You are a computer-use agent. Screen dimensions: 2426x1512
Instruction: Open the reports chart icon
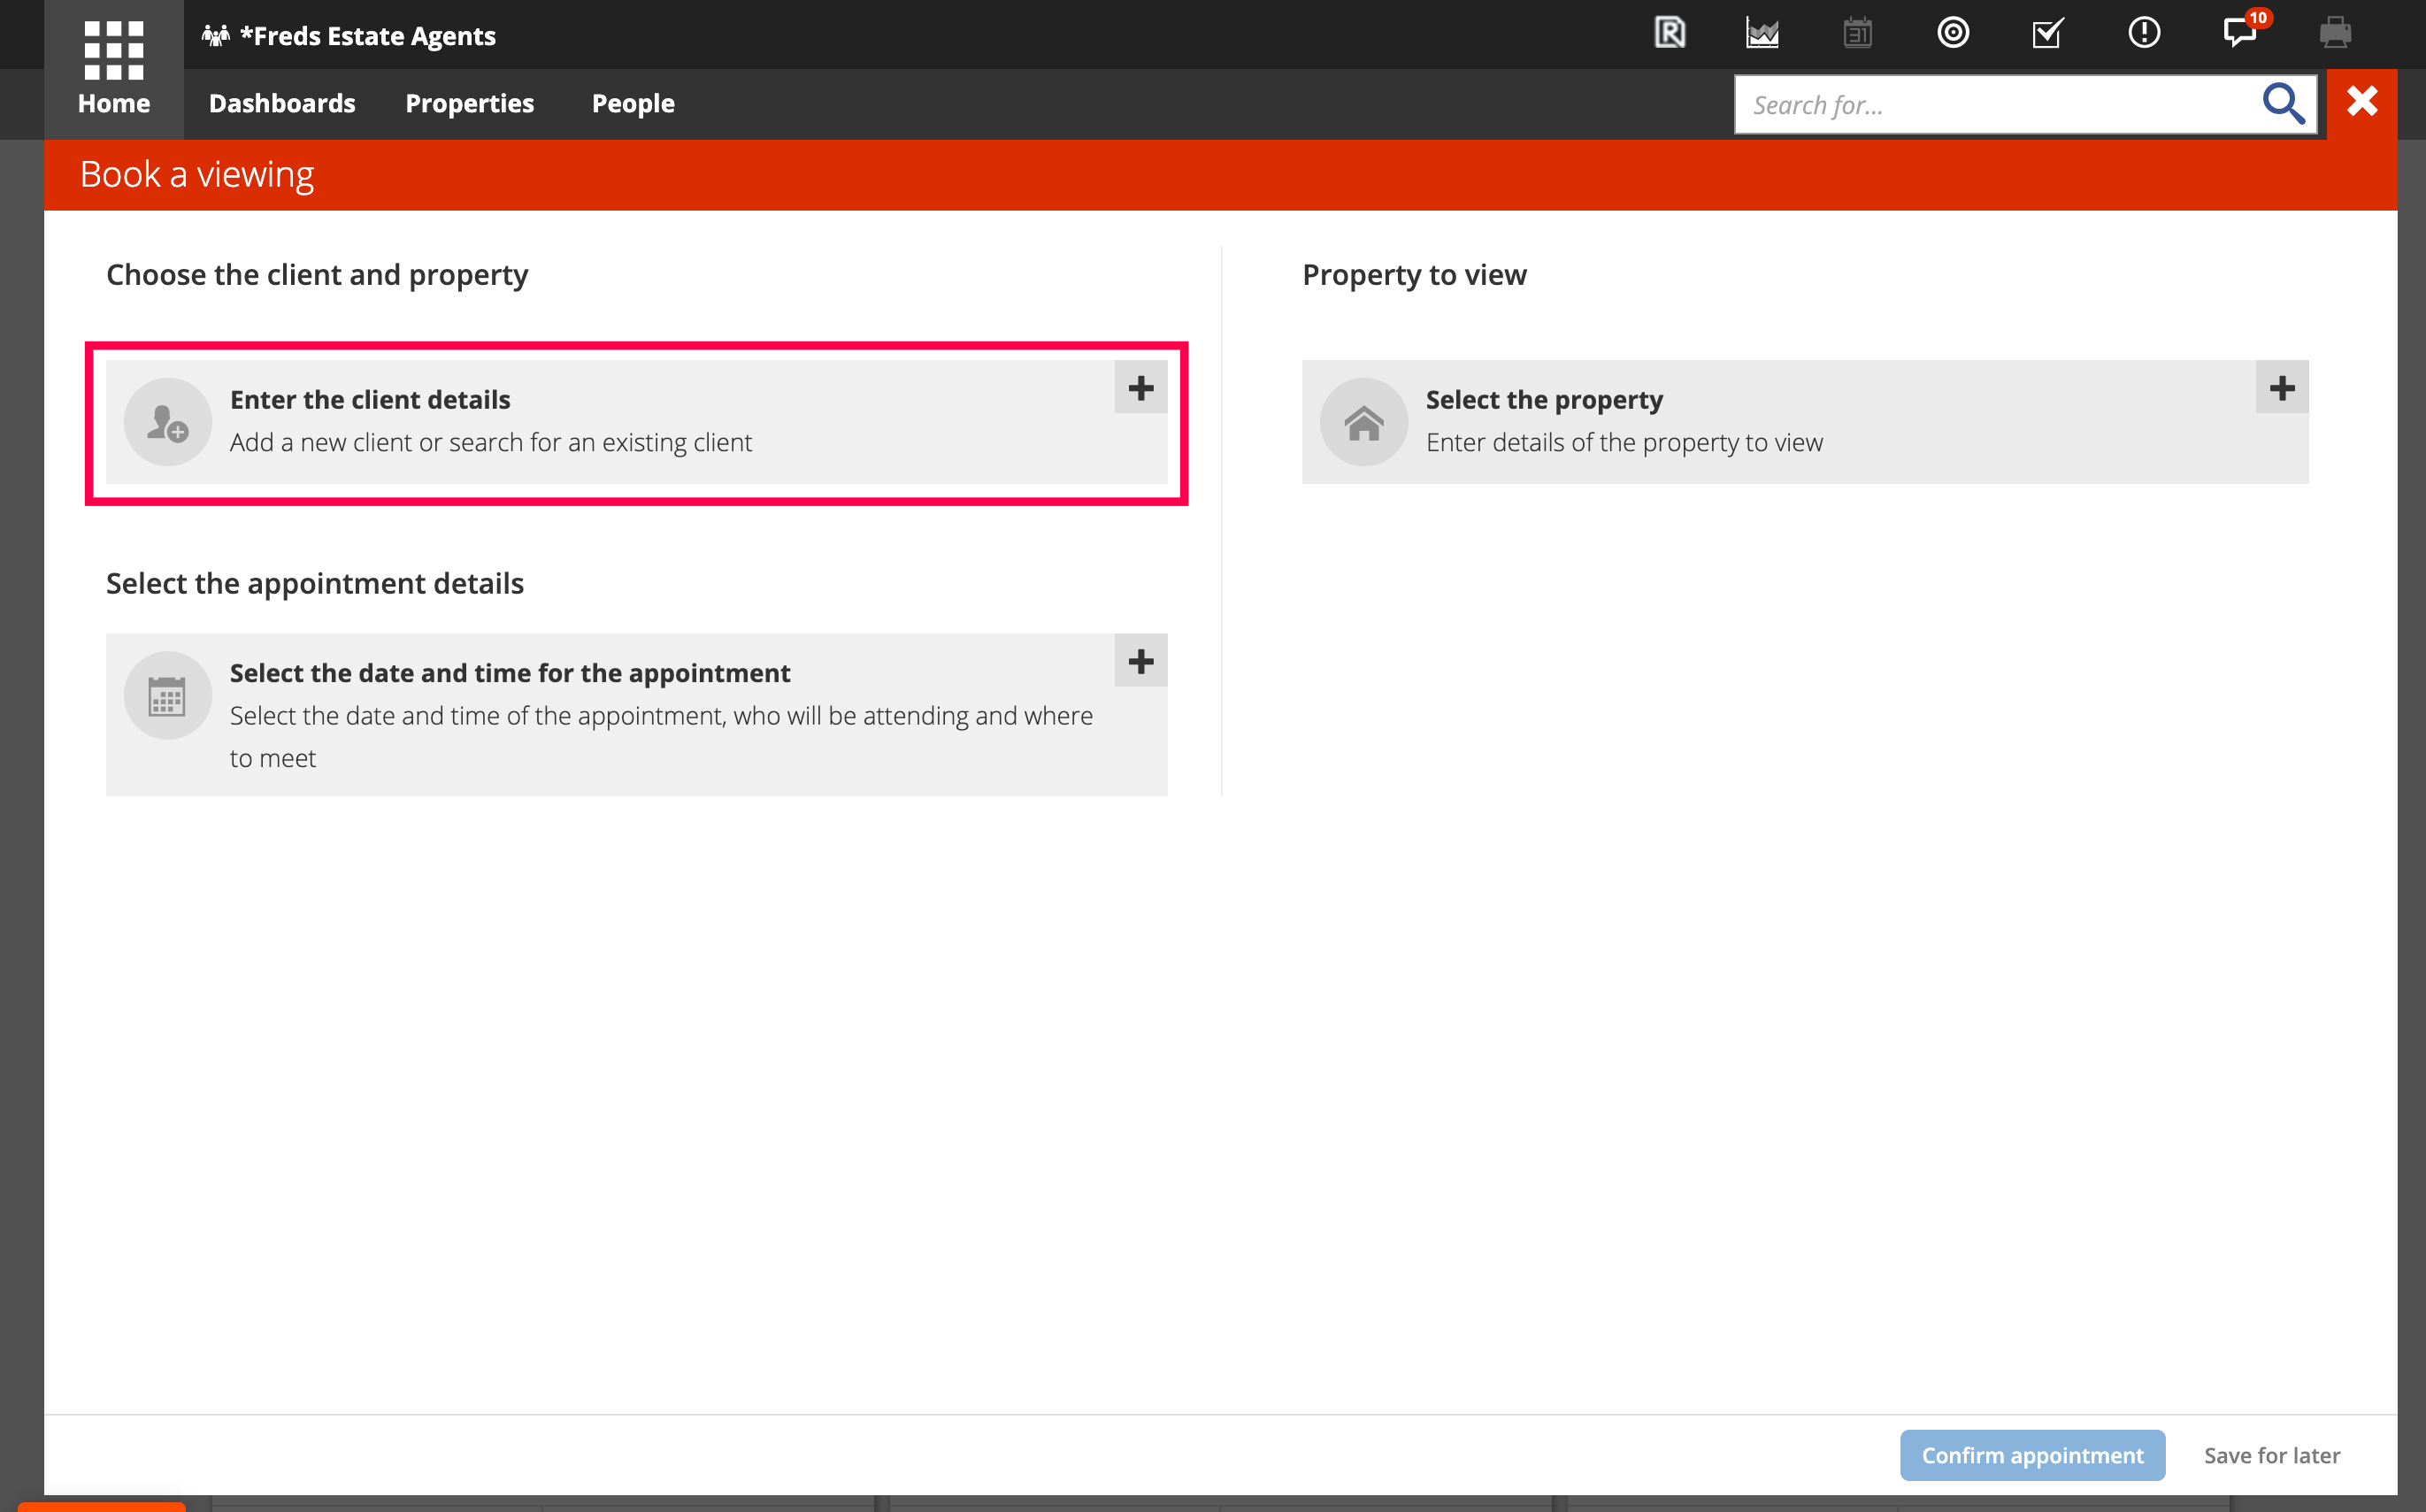coord(1762,33)
